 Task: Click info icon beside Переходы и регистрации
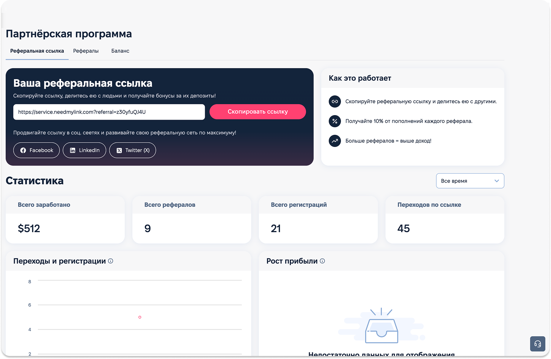tap(111, 261)
